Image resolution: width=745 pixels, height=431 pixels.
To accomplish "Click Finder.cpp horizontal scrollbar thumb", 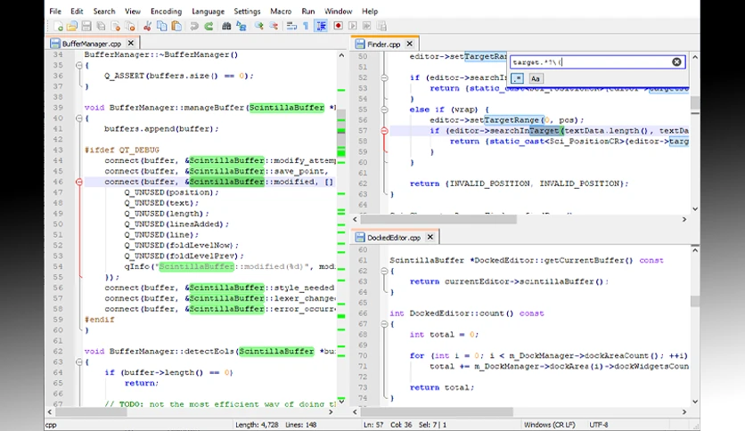I will point(438,219).
